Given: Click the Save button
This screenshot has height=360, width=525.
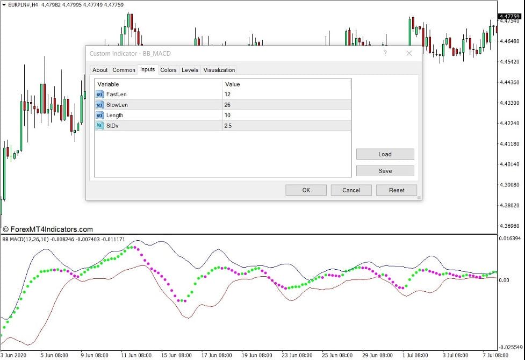Looking at the screenshot, I should (x=385, y=170).
